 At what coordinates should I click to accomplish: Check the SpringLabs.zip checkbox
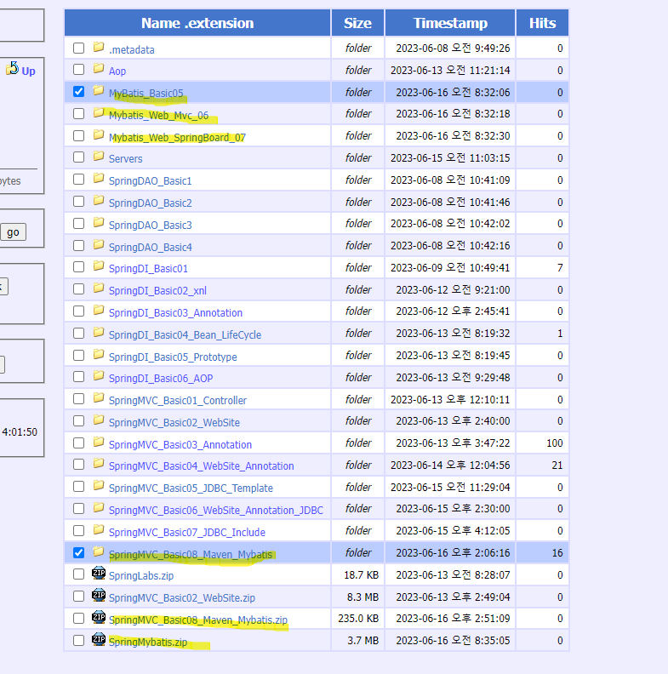coord(78,574)
